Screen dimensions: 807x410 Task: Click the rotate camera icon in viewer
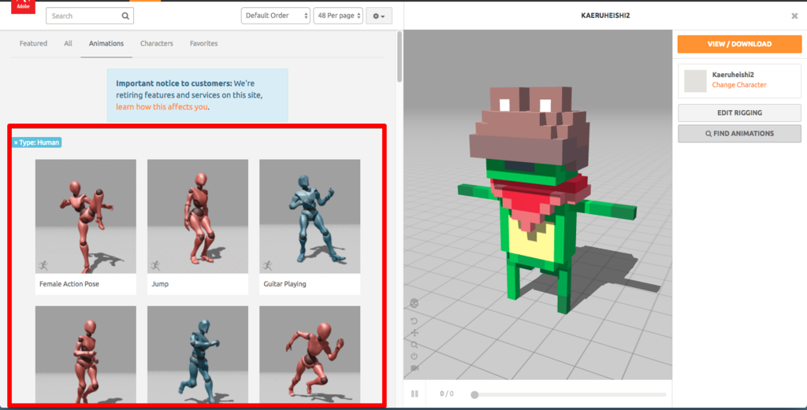(x=415, y=320)
